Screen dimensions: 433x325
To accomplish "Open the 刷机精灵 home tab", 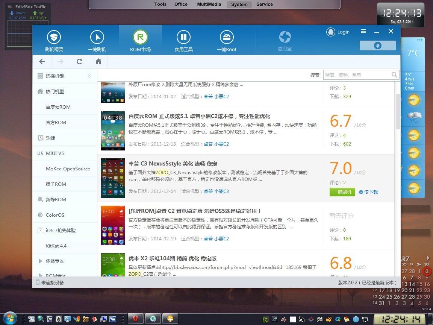I will [54, 40].
